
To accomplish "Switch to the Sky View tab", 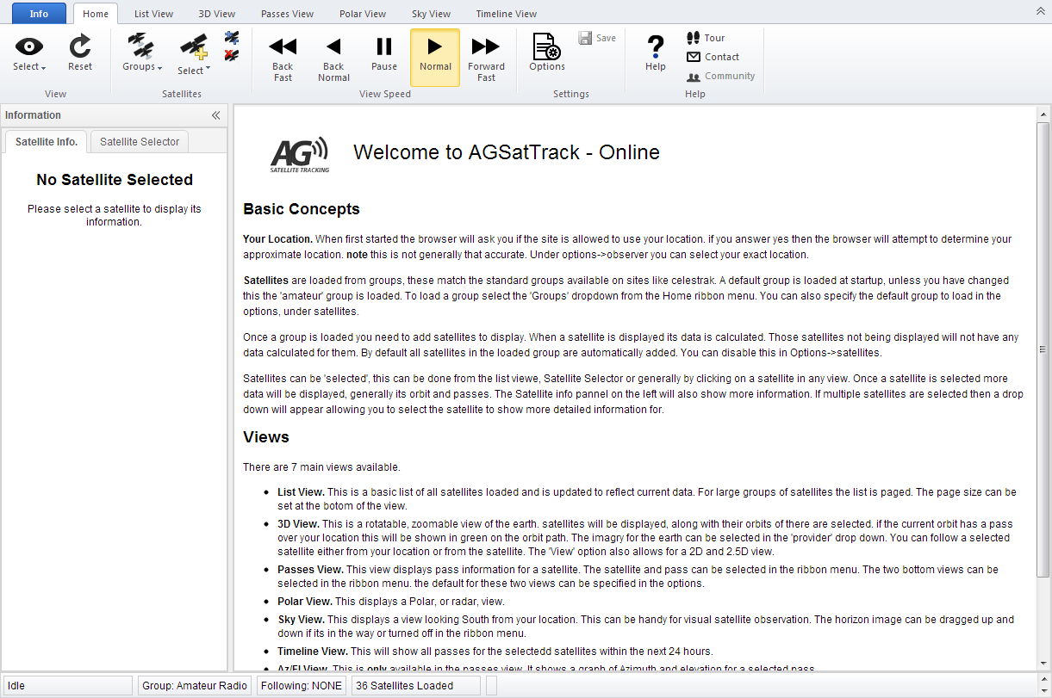I will click(x=431, y=14).
